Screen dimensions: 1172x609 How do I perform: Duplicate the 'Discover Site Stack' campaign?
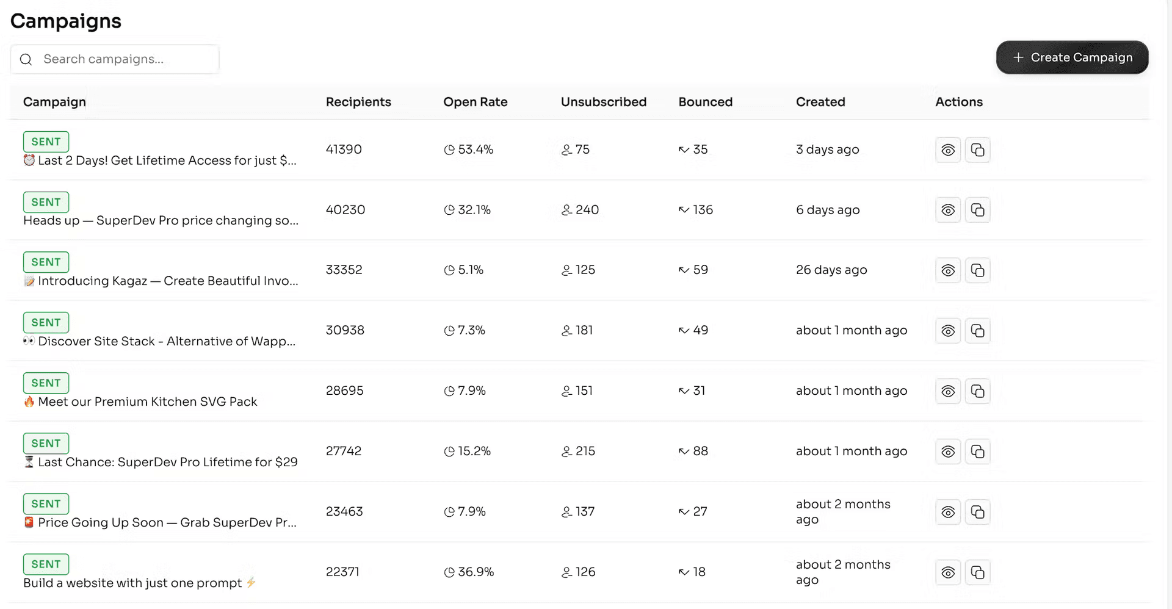[x=977, y=331]
